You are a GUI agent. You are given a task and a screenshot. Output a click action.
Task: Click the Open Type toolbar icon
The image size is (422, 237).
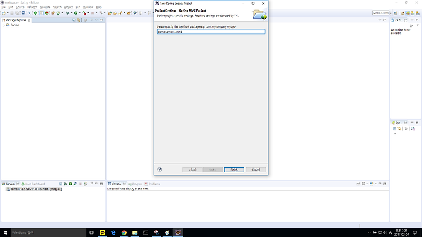pyautogui.click(x=110, y=13)
